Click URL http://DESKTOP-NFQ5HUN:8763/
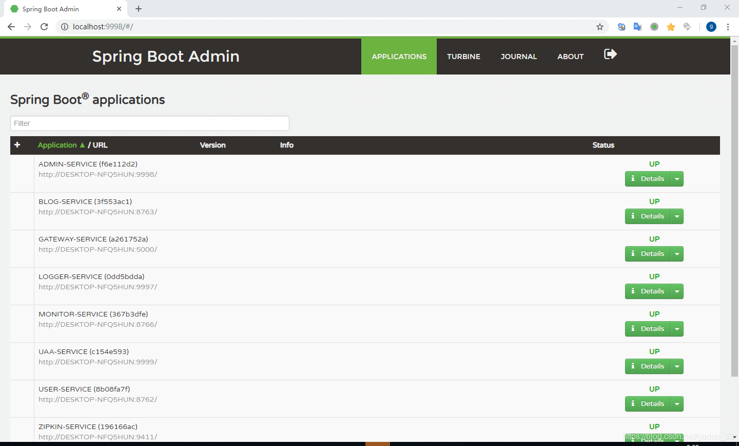739x446 pixels. point(98,212)
